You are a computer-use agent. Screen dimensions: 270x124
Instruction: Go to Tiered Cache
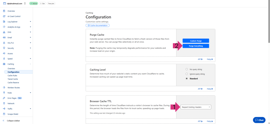point(13,79)
